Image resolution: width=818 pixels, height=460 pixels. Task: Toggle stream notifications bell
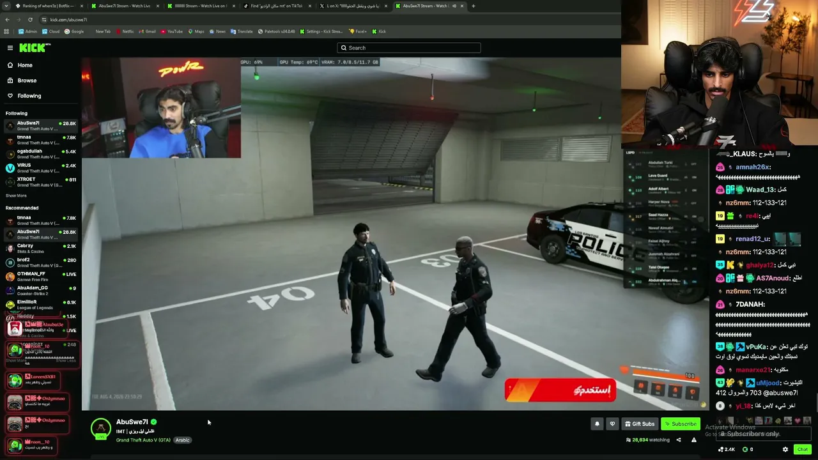tap(597, 424)
